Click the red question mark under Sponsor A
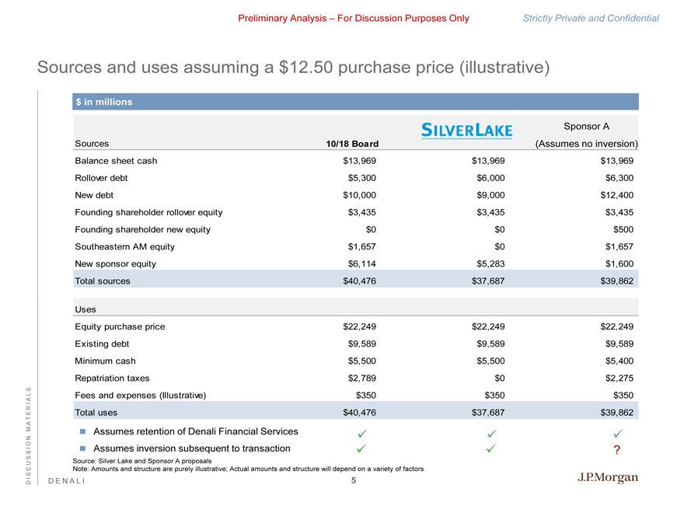This screenshot has height=513, width=684. point(616,450)
